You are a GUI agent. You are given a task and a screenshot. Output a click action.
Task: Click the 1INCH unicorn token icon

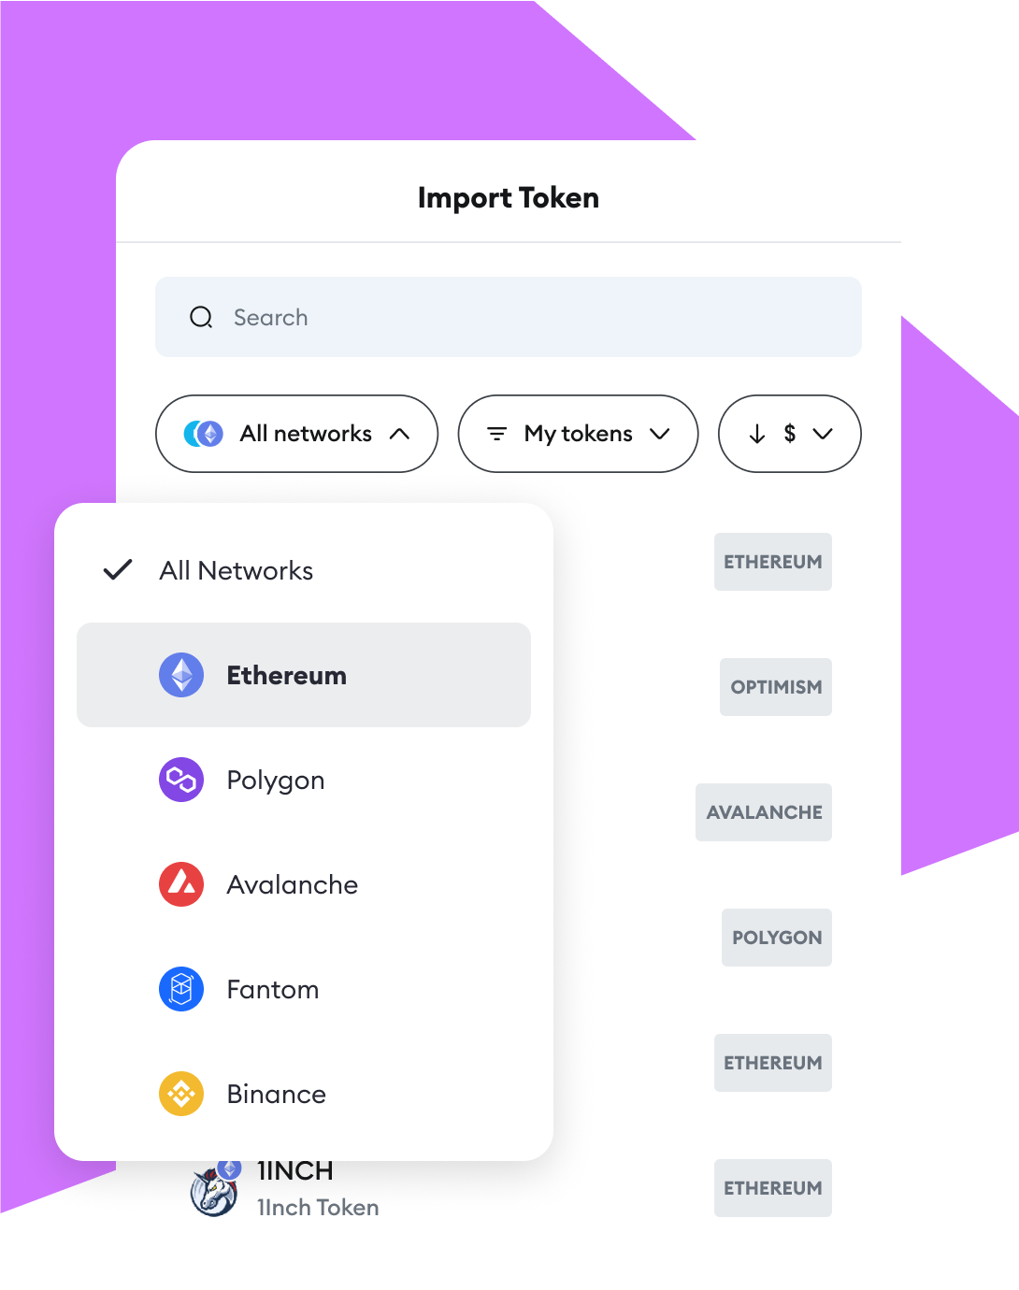[214, 1189]
